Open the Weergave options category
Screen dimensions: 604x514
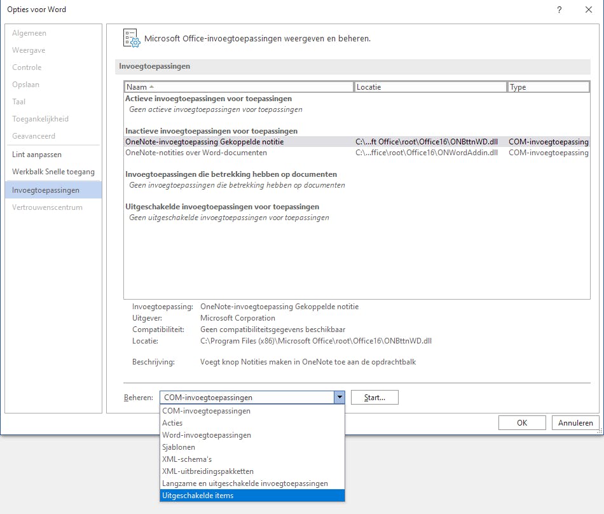click(53, 50)
